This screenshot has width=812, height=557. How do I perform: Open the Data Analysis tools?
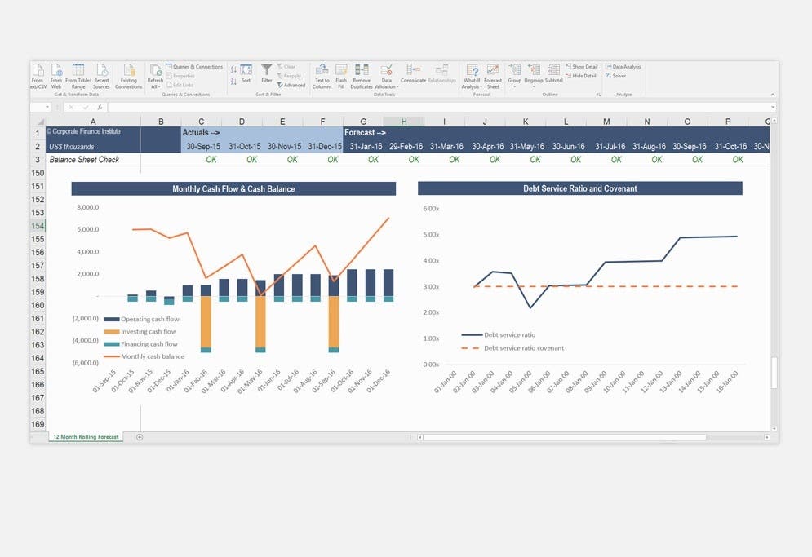[623, 66]
